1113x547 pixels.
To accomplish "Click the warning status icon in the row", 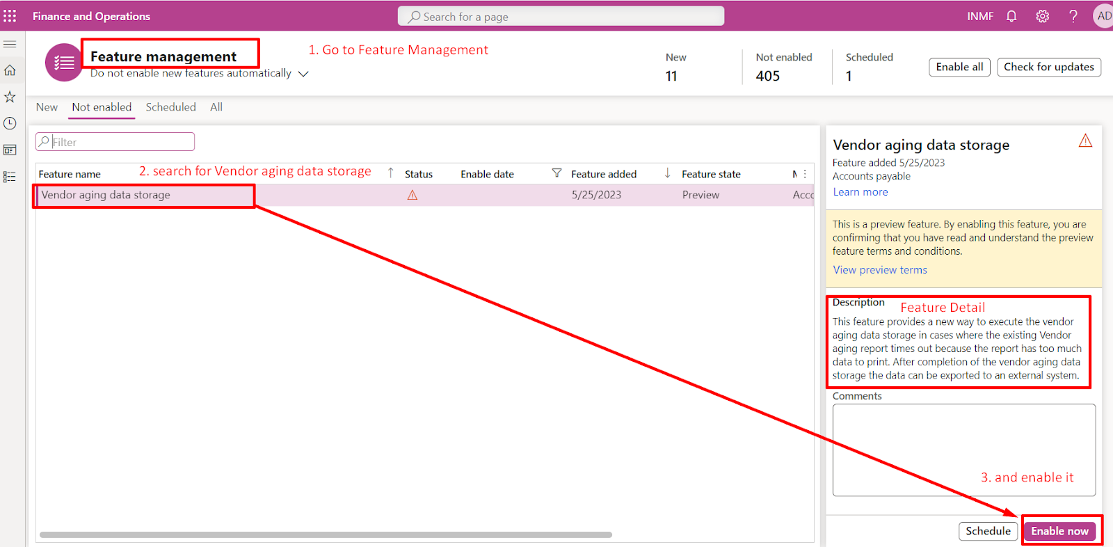I will [x=413, y=195].
